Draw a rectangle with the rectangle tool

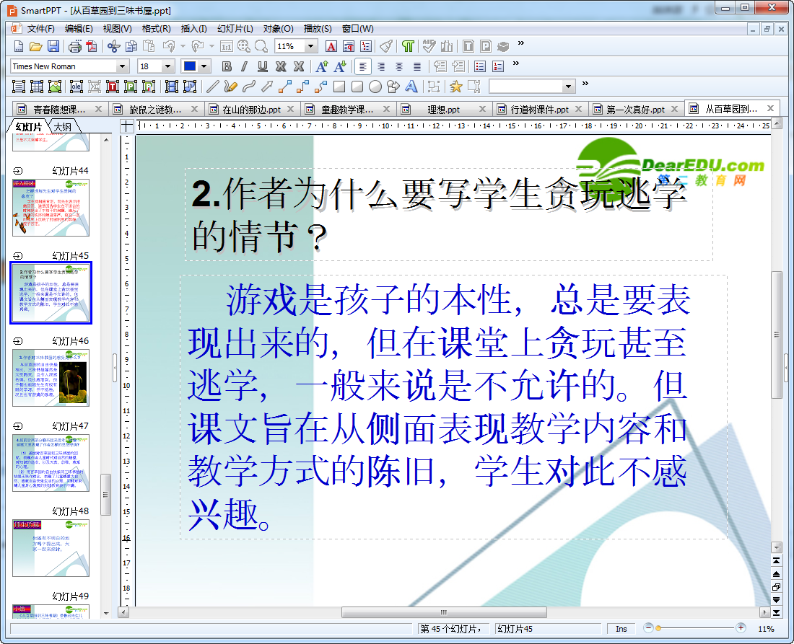[x=339, y=87]
